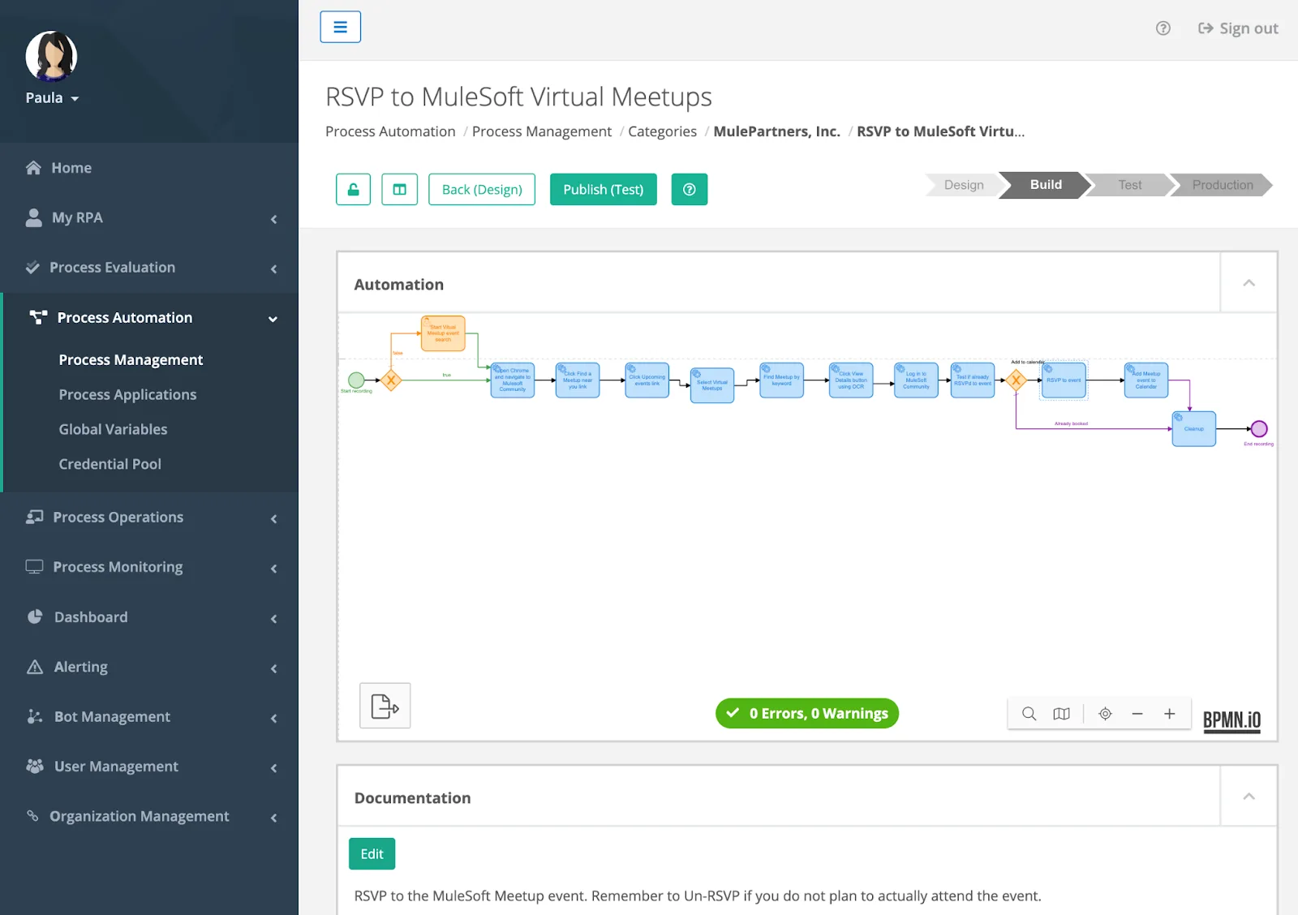Select the Start Virtual Meetup event search task
Image resolution: width=1298 pixels, height=915 pixels.
443,333
